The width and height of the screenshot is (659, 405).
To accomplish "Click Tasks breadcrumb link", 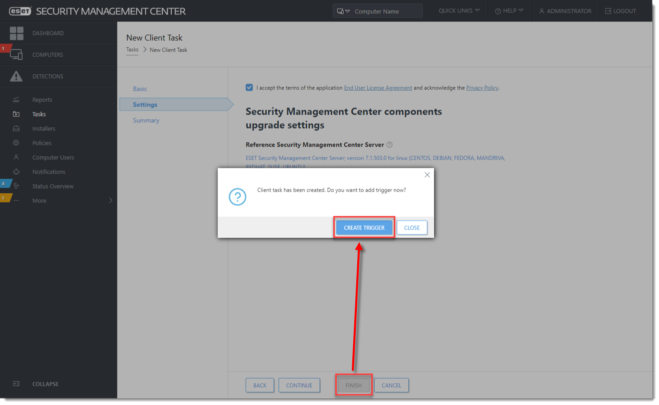I will 132,50.
